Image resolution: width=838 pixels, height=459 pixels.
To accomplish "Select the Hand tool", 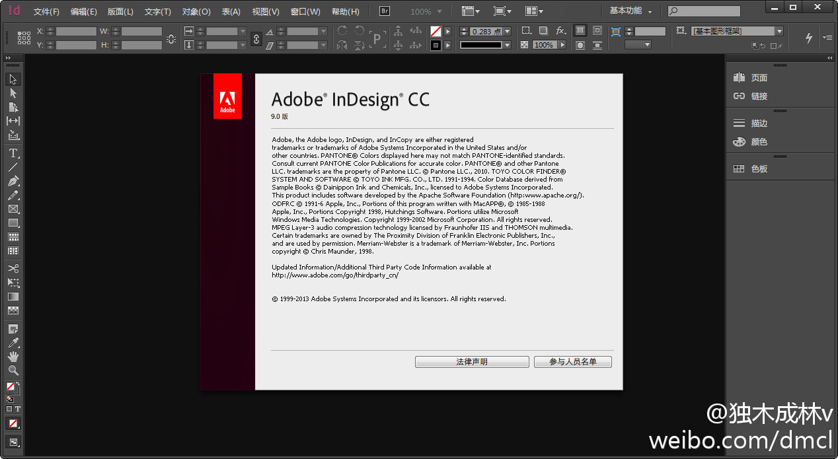I will click(x=13, y=357).
